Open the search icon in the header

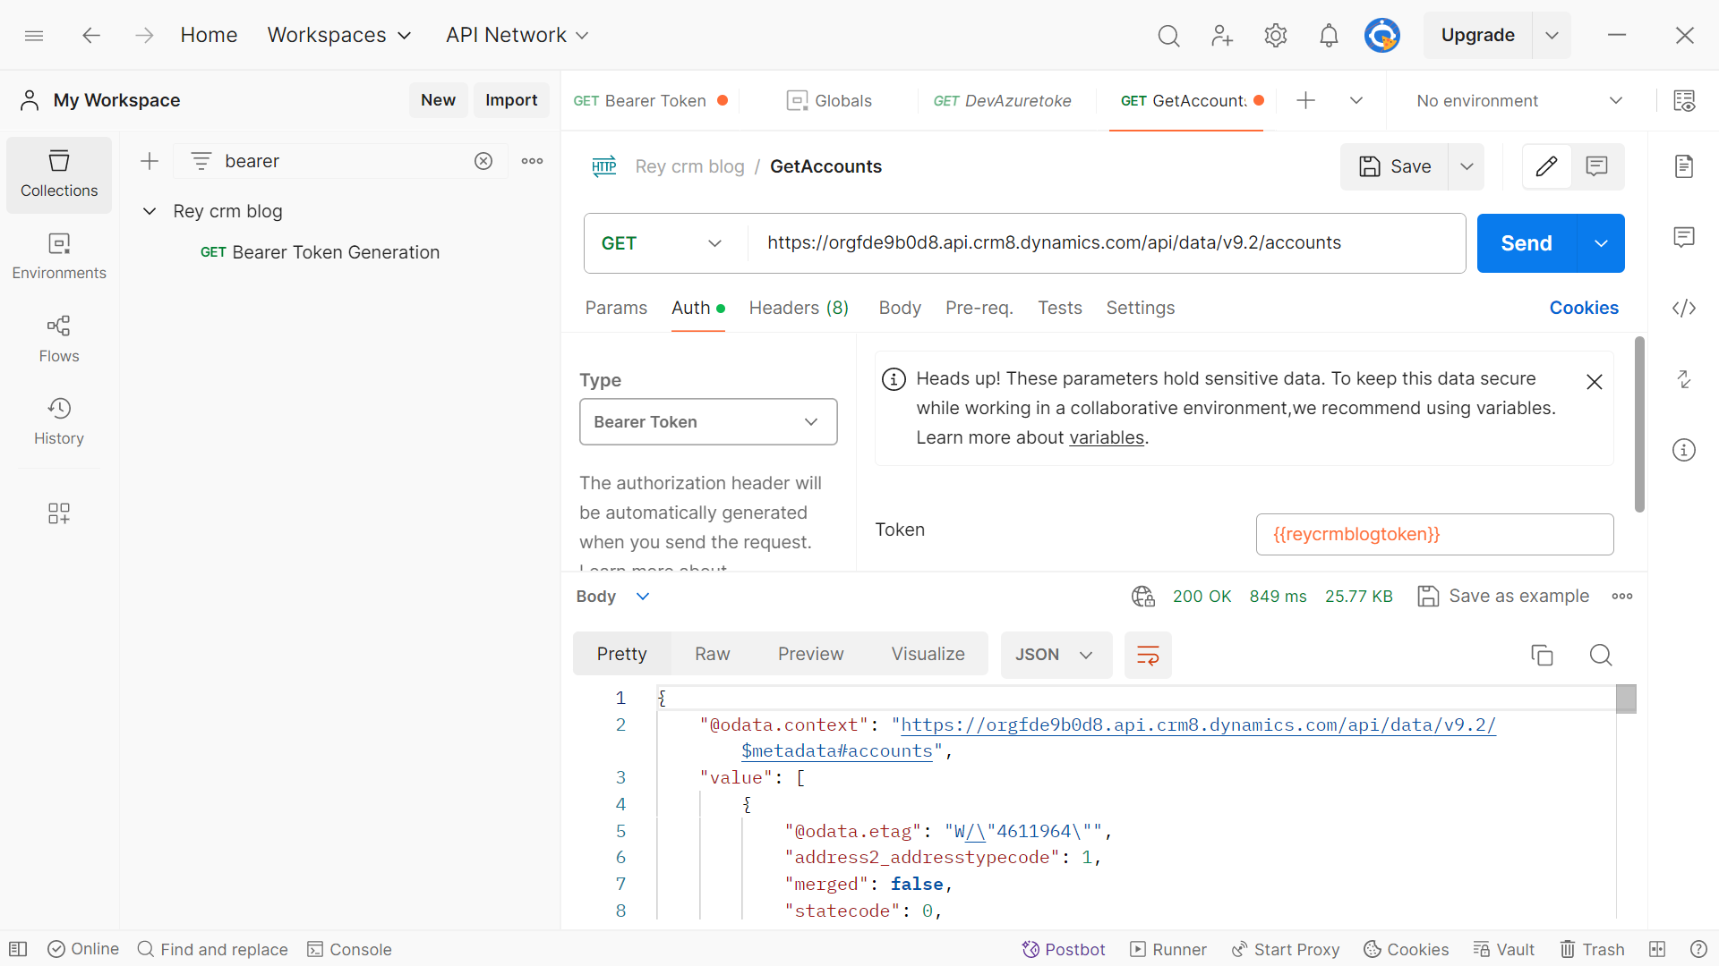(1168, 35)
